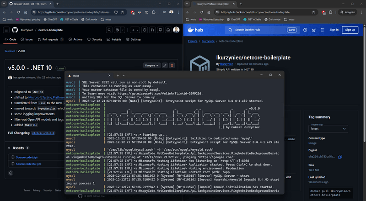
Task: Open the v4.0.1...v5.0.0 changelog link
Action: [x=43, y=133]
